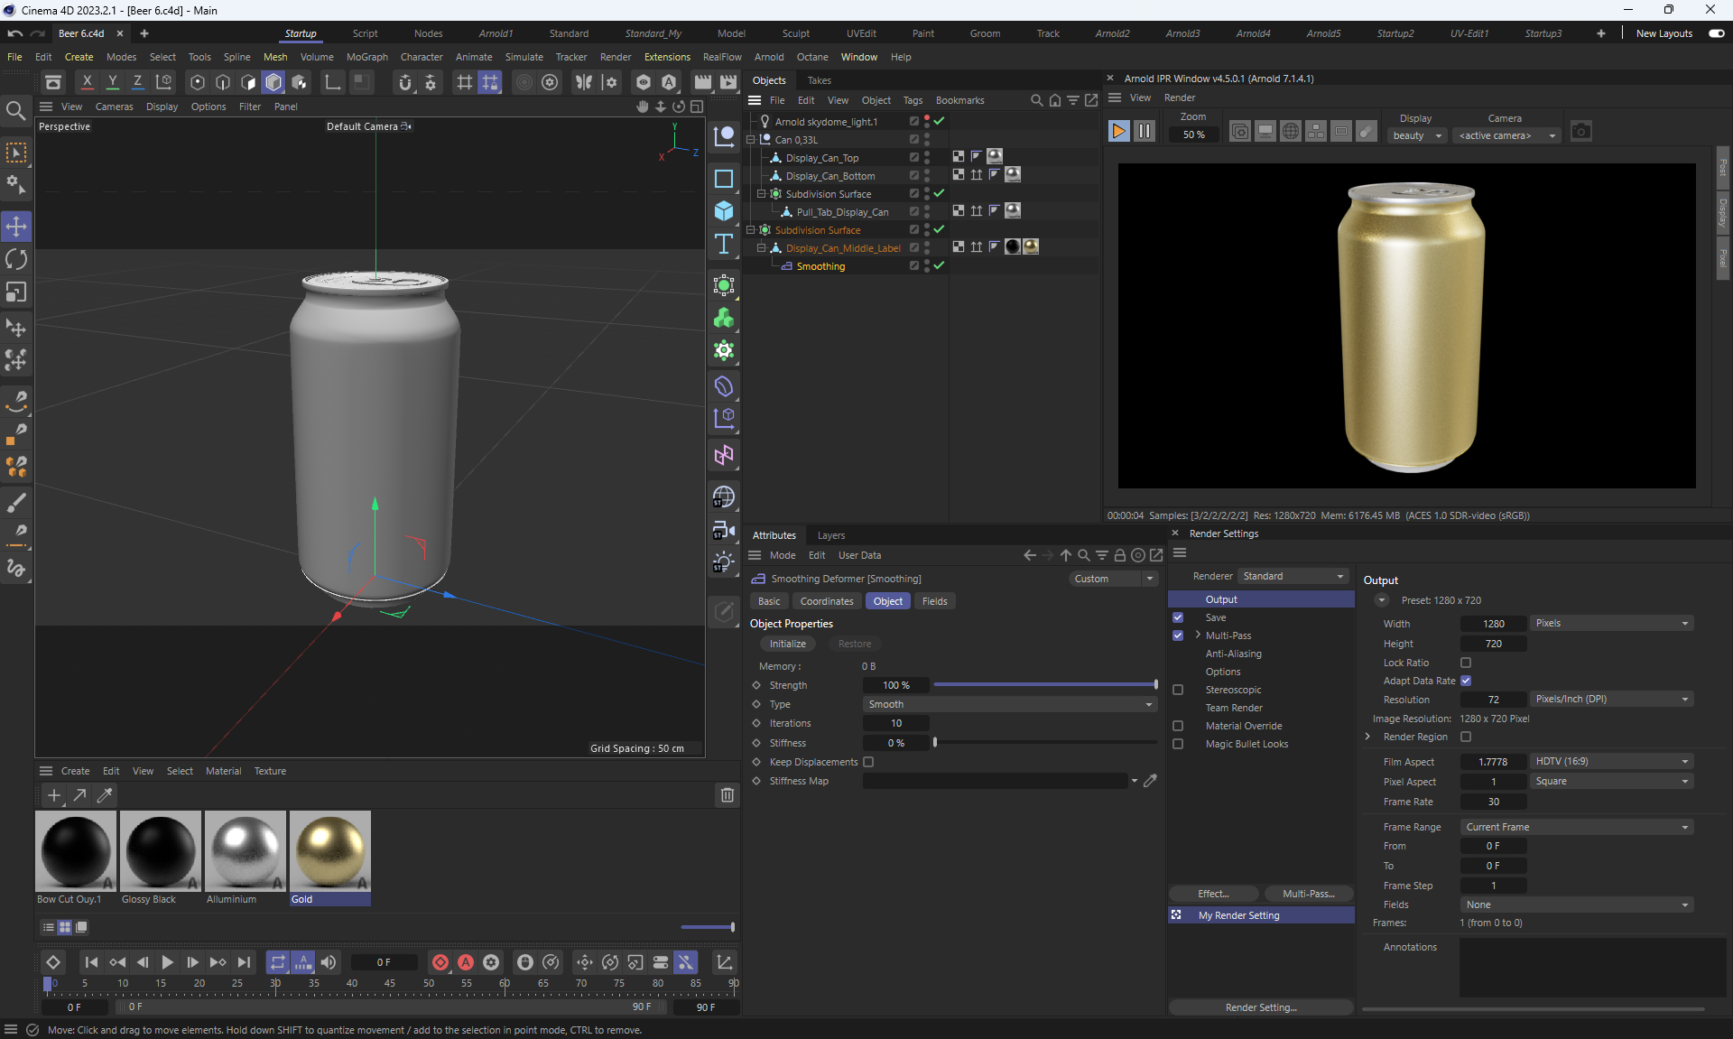
Task: Delete material using the trash icon
Action: point(727,795)
